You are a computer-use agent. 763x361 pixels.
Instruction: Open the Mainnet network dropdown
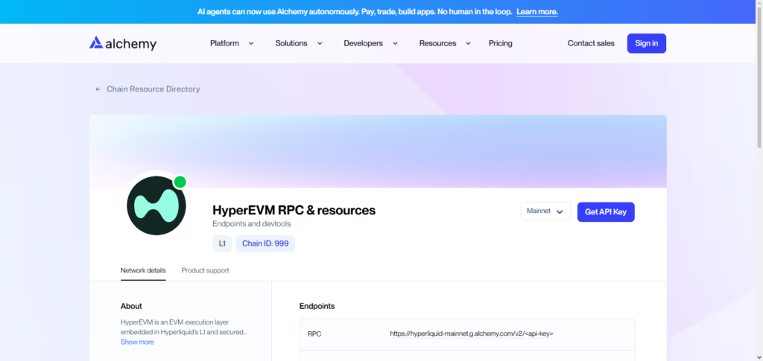(x=545, y=211)
